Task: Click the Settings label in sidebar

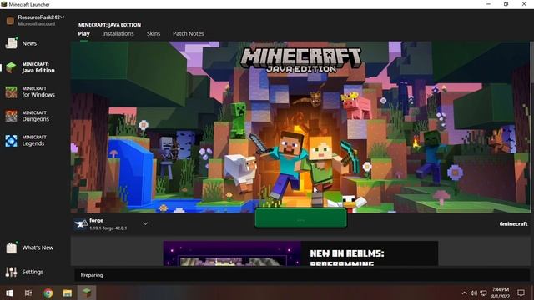Action: [x=33, y=272]
